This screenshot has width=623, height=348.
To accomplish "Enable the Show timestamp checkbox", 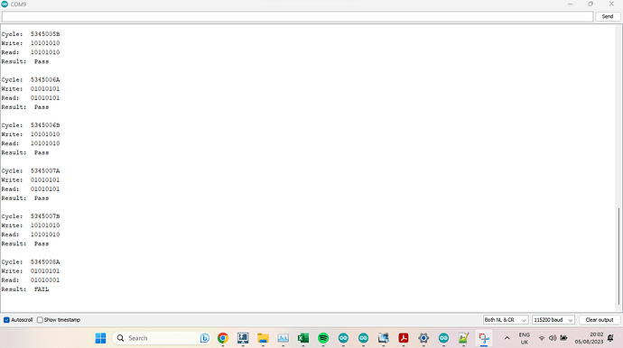I will [40, 320].
